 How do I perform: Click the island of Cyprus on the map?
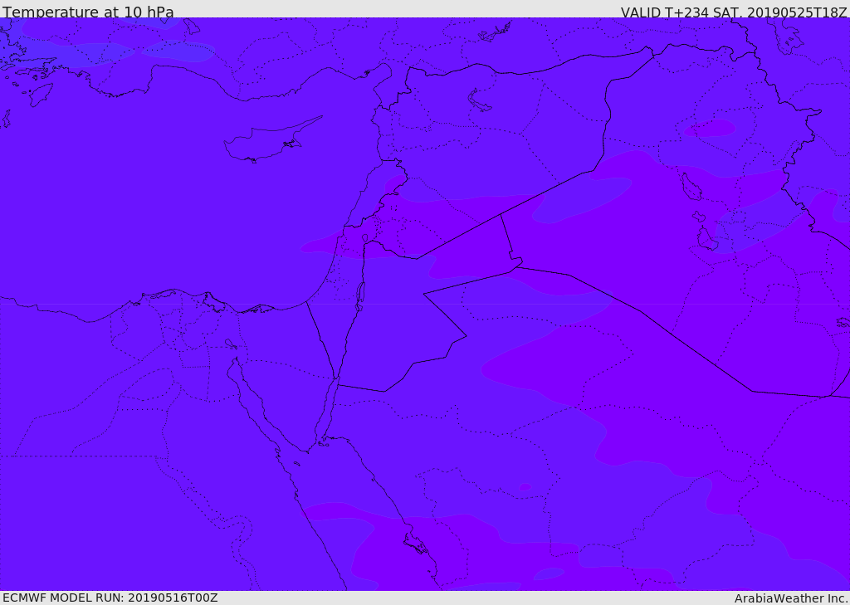click(x=271, y=141)
